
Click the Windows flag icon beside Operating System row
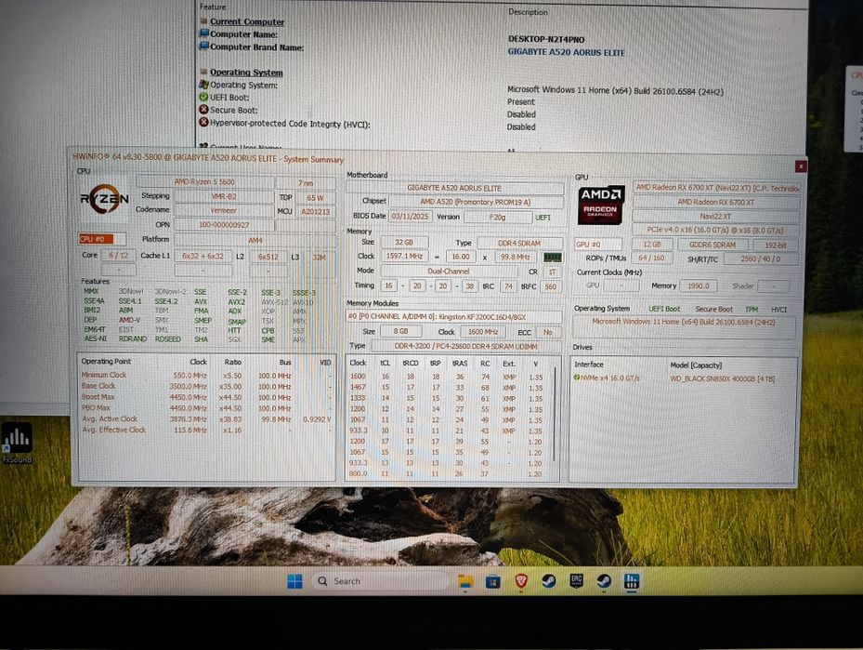pyautogui.click(x=203, y=85)
